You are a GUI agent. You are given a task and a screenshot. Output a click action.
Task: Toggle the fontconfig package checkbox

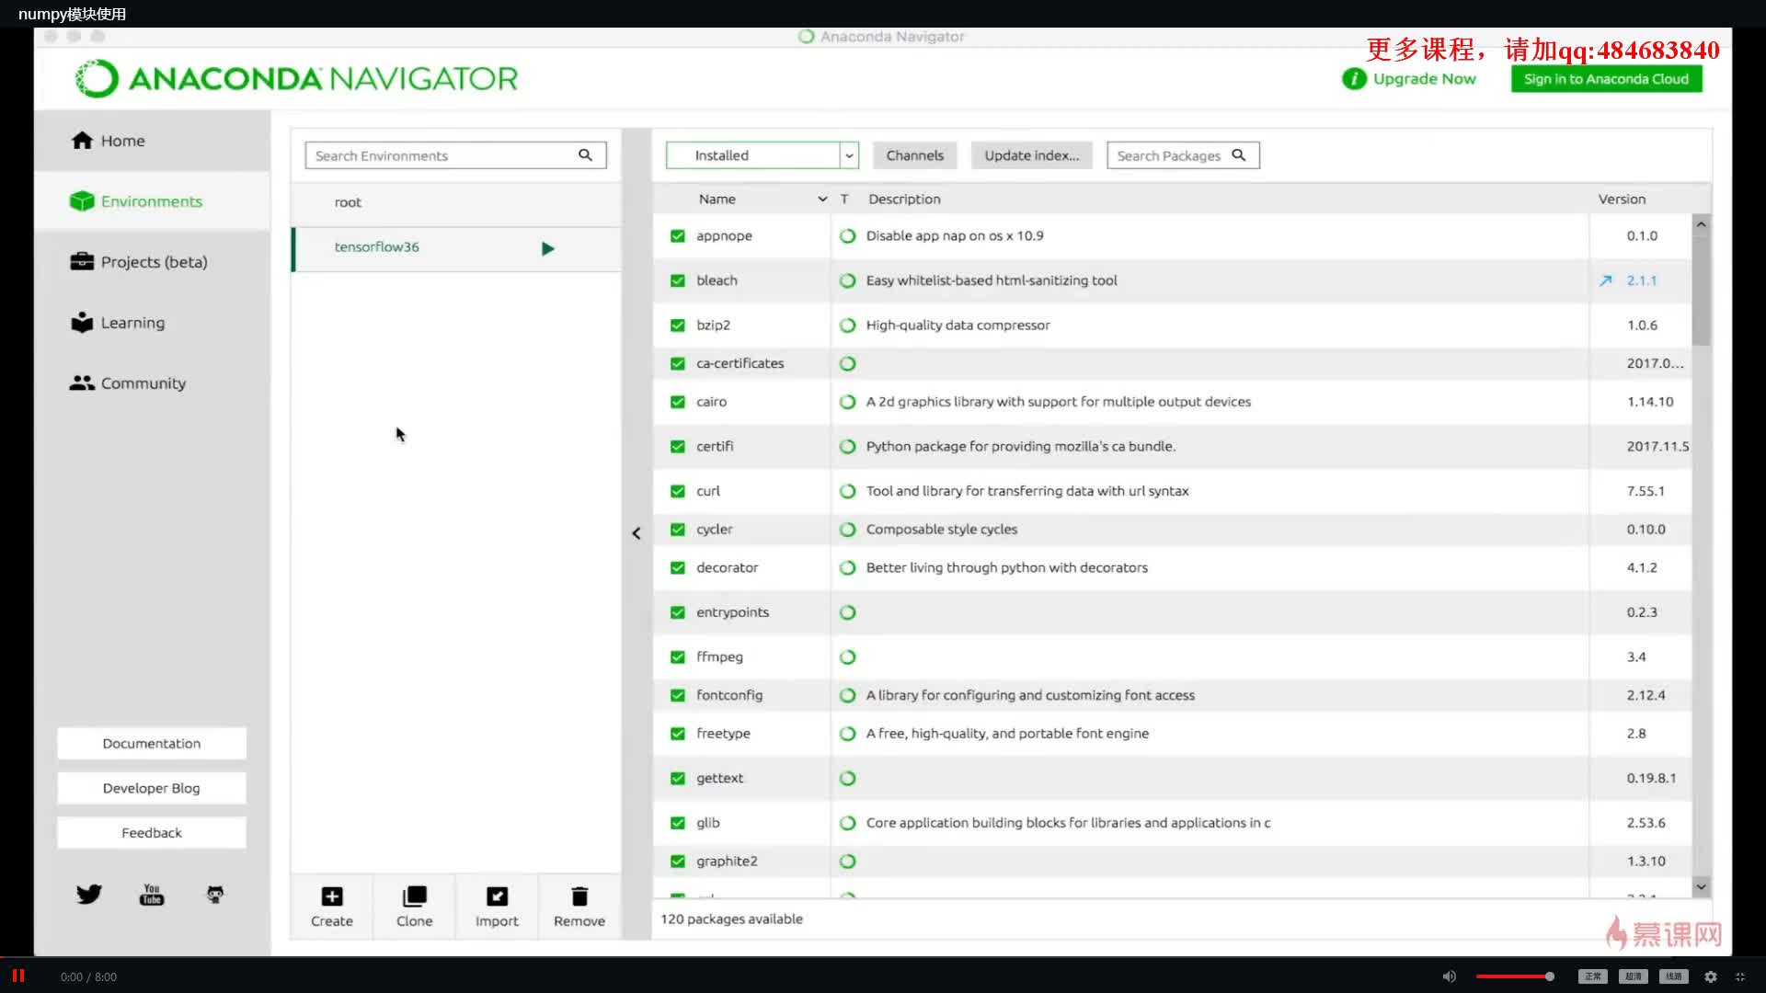tap(678, 696)
